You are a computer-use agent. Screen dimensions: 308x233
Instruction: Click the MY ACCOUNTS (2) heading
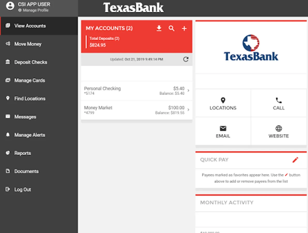[x=109, y=28]
